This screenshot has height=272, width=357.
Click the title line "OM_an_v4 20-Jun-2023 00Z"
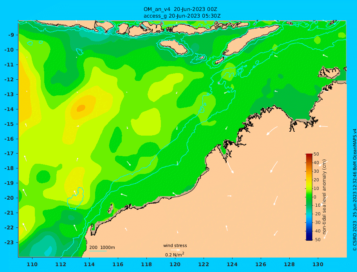click(180, 9)
